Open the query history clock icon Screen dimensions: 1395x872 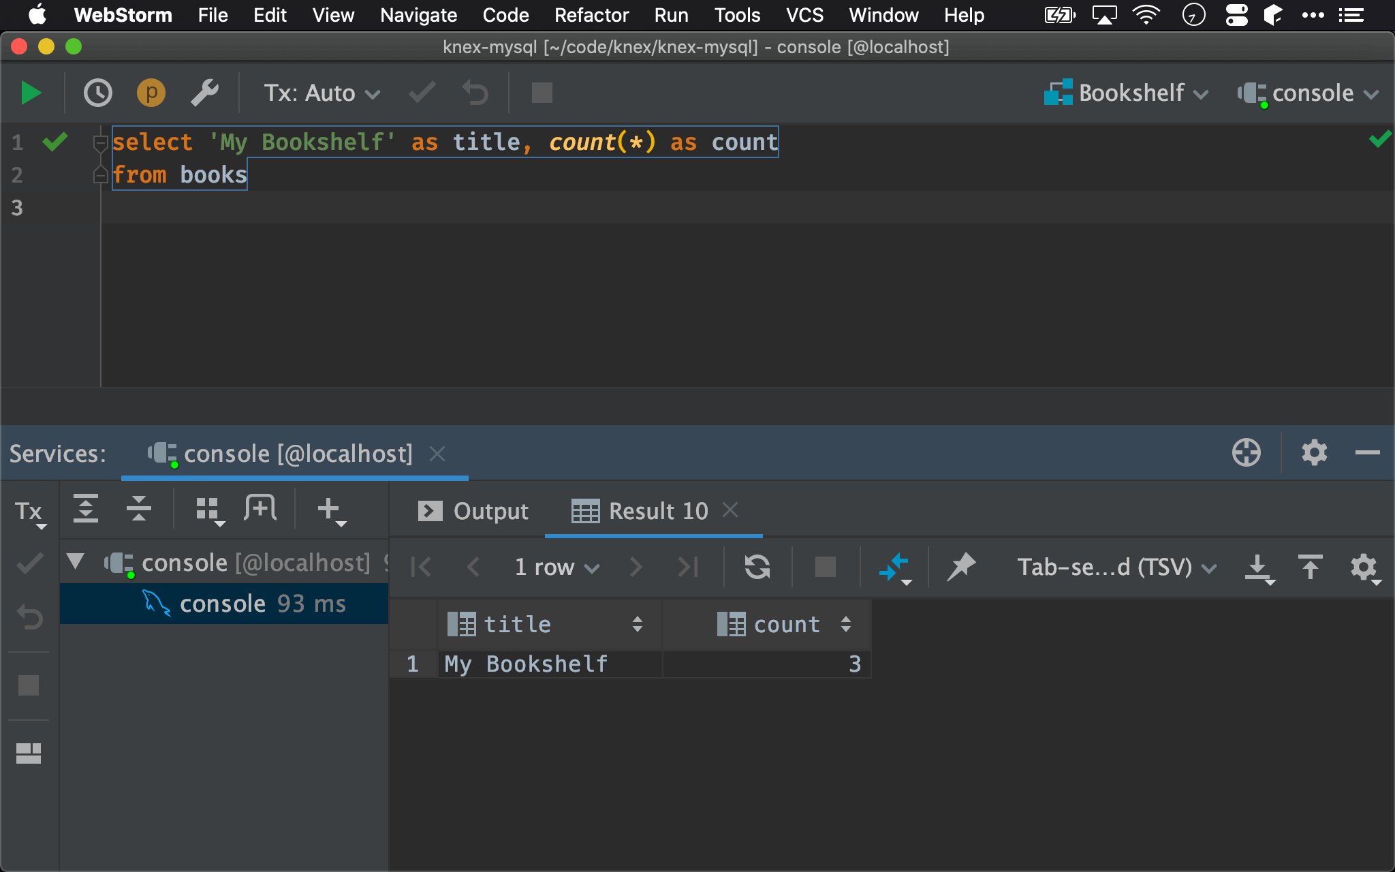(x=98, y=93)
